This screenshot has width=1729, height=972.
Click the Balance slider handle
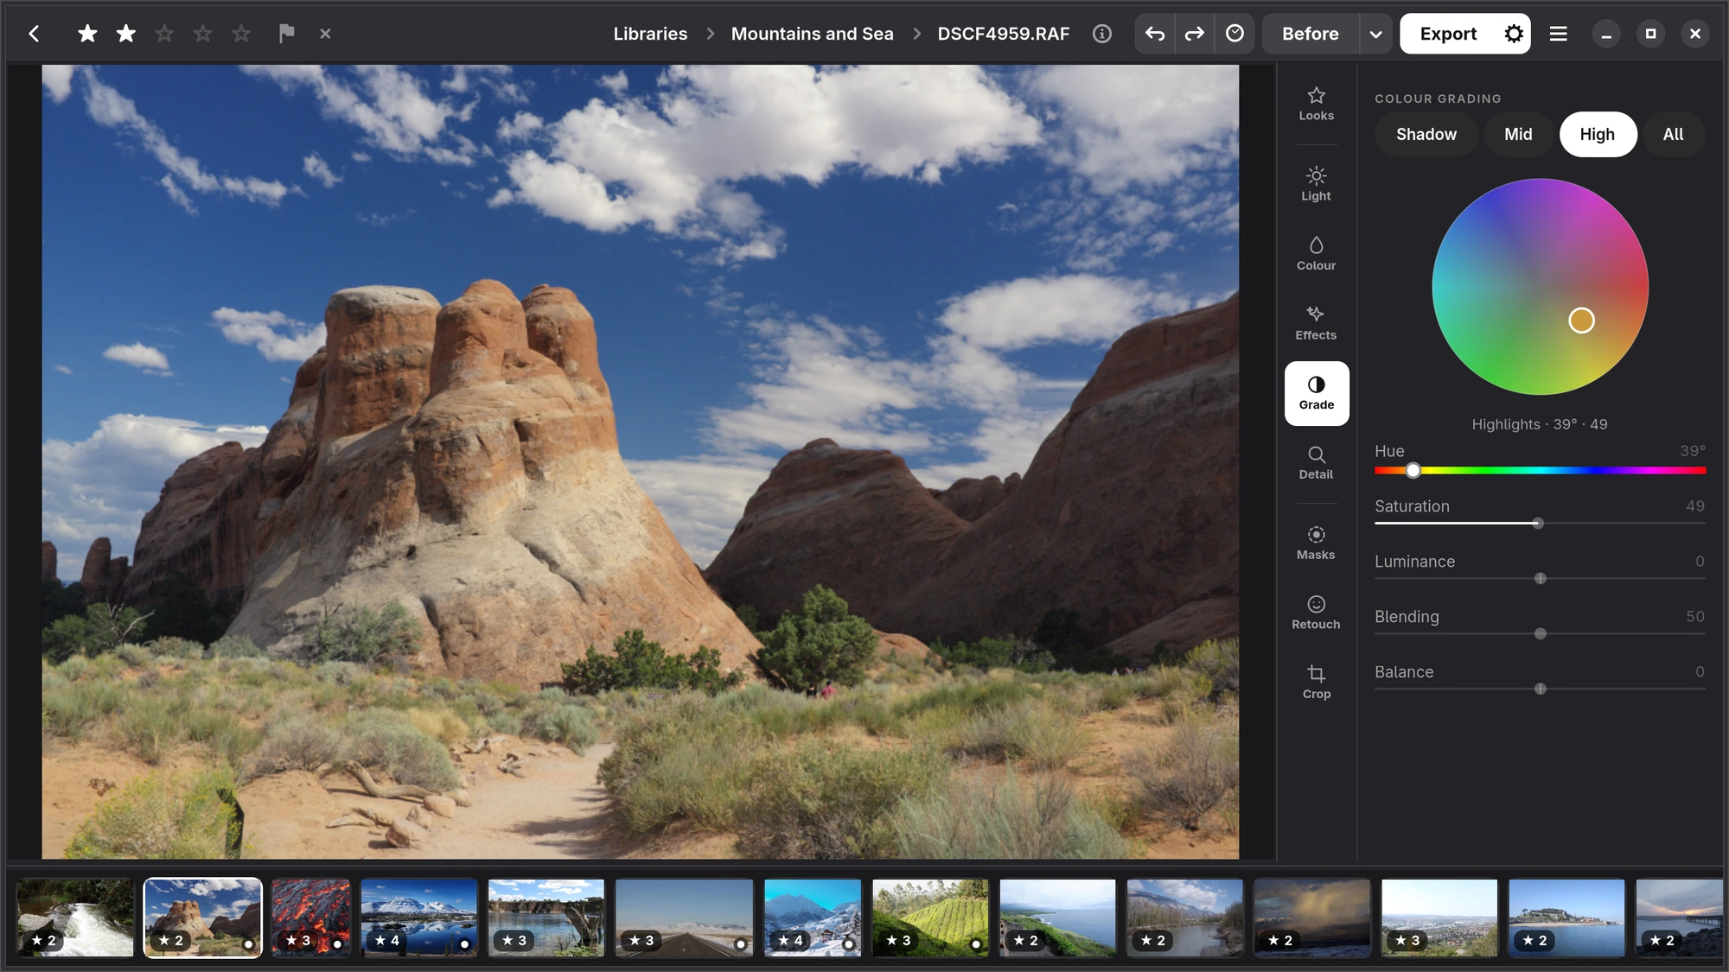point(1540,689)
